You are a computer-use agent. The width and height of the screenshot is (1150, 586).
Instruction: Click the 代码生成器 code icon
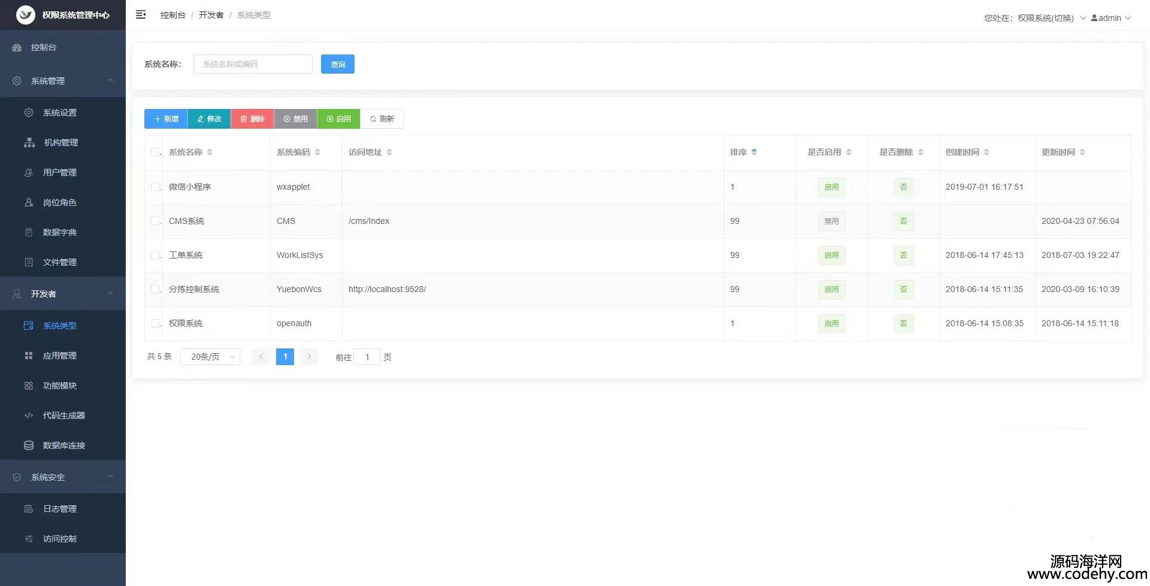[x=29, y=415]
